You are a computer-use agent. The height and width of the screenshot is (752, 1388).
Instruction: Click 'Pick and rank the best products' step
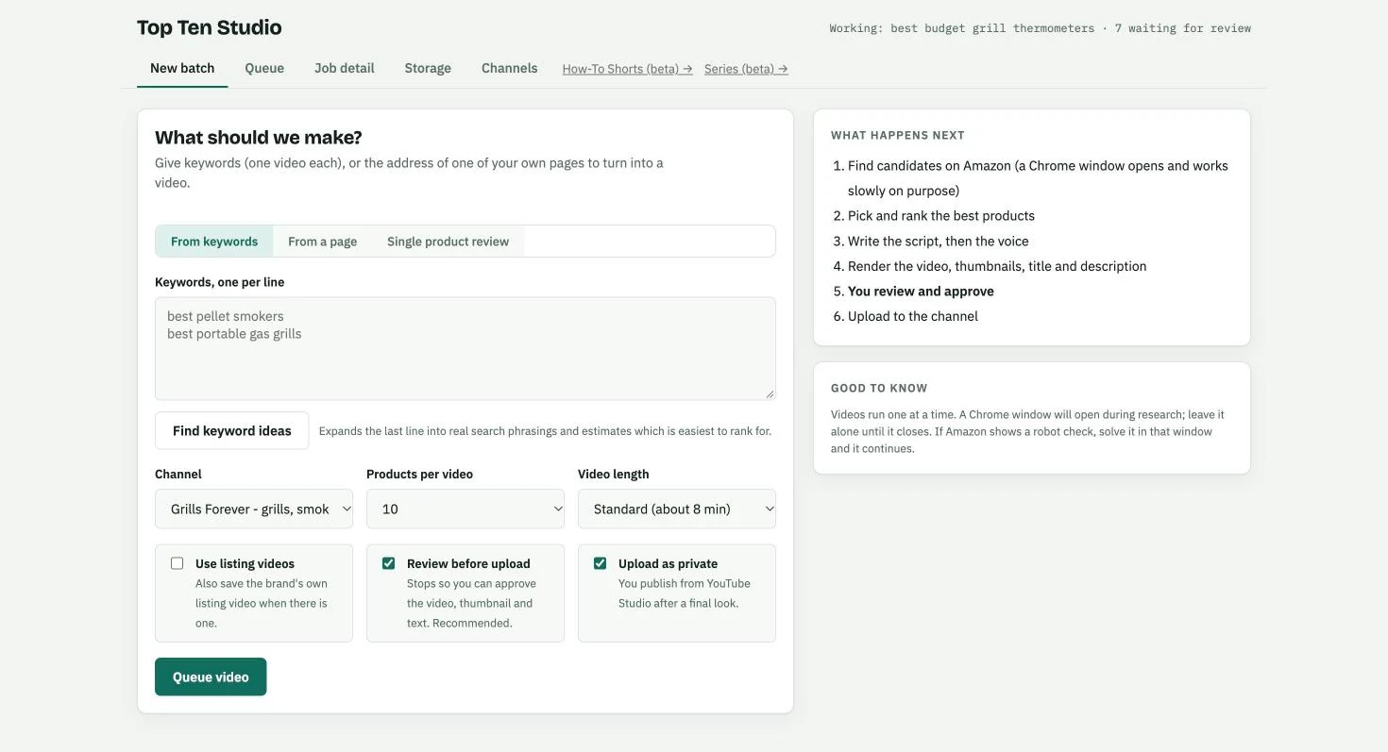point(941,216)
